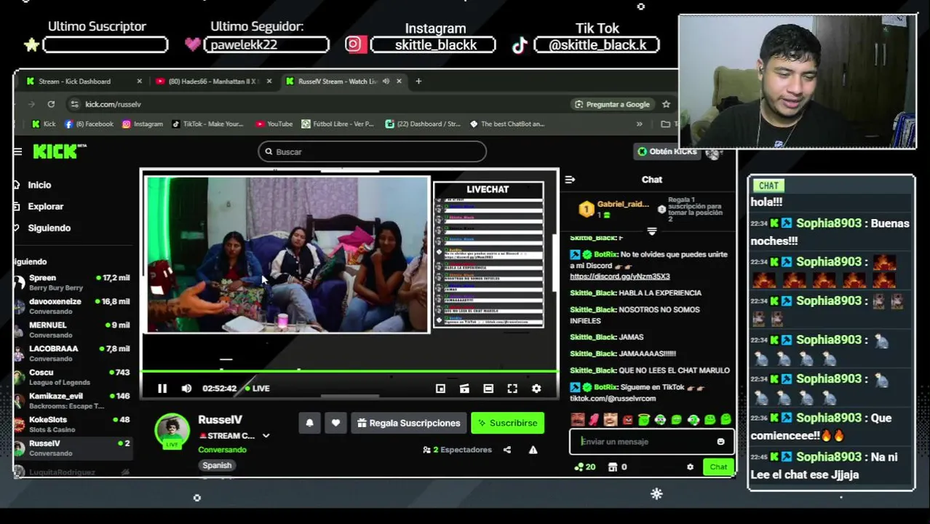Show more bookmarks via the double chevron
Image resolution: width=930 pixels, height=524 pixels.
640,124
